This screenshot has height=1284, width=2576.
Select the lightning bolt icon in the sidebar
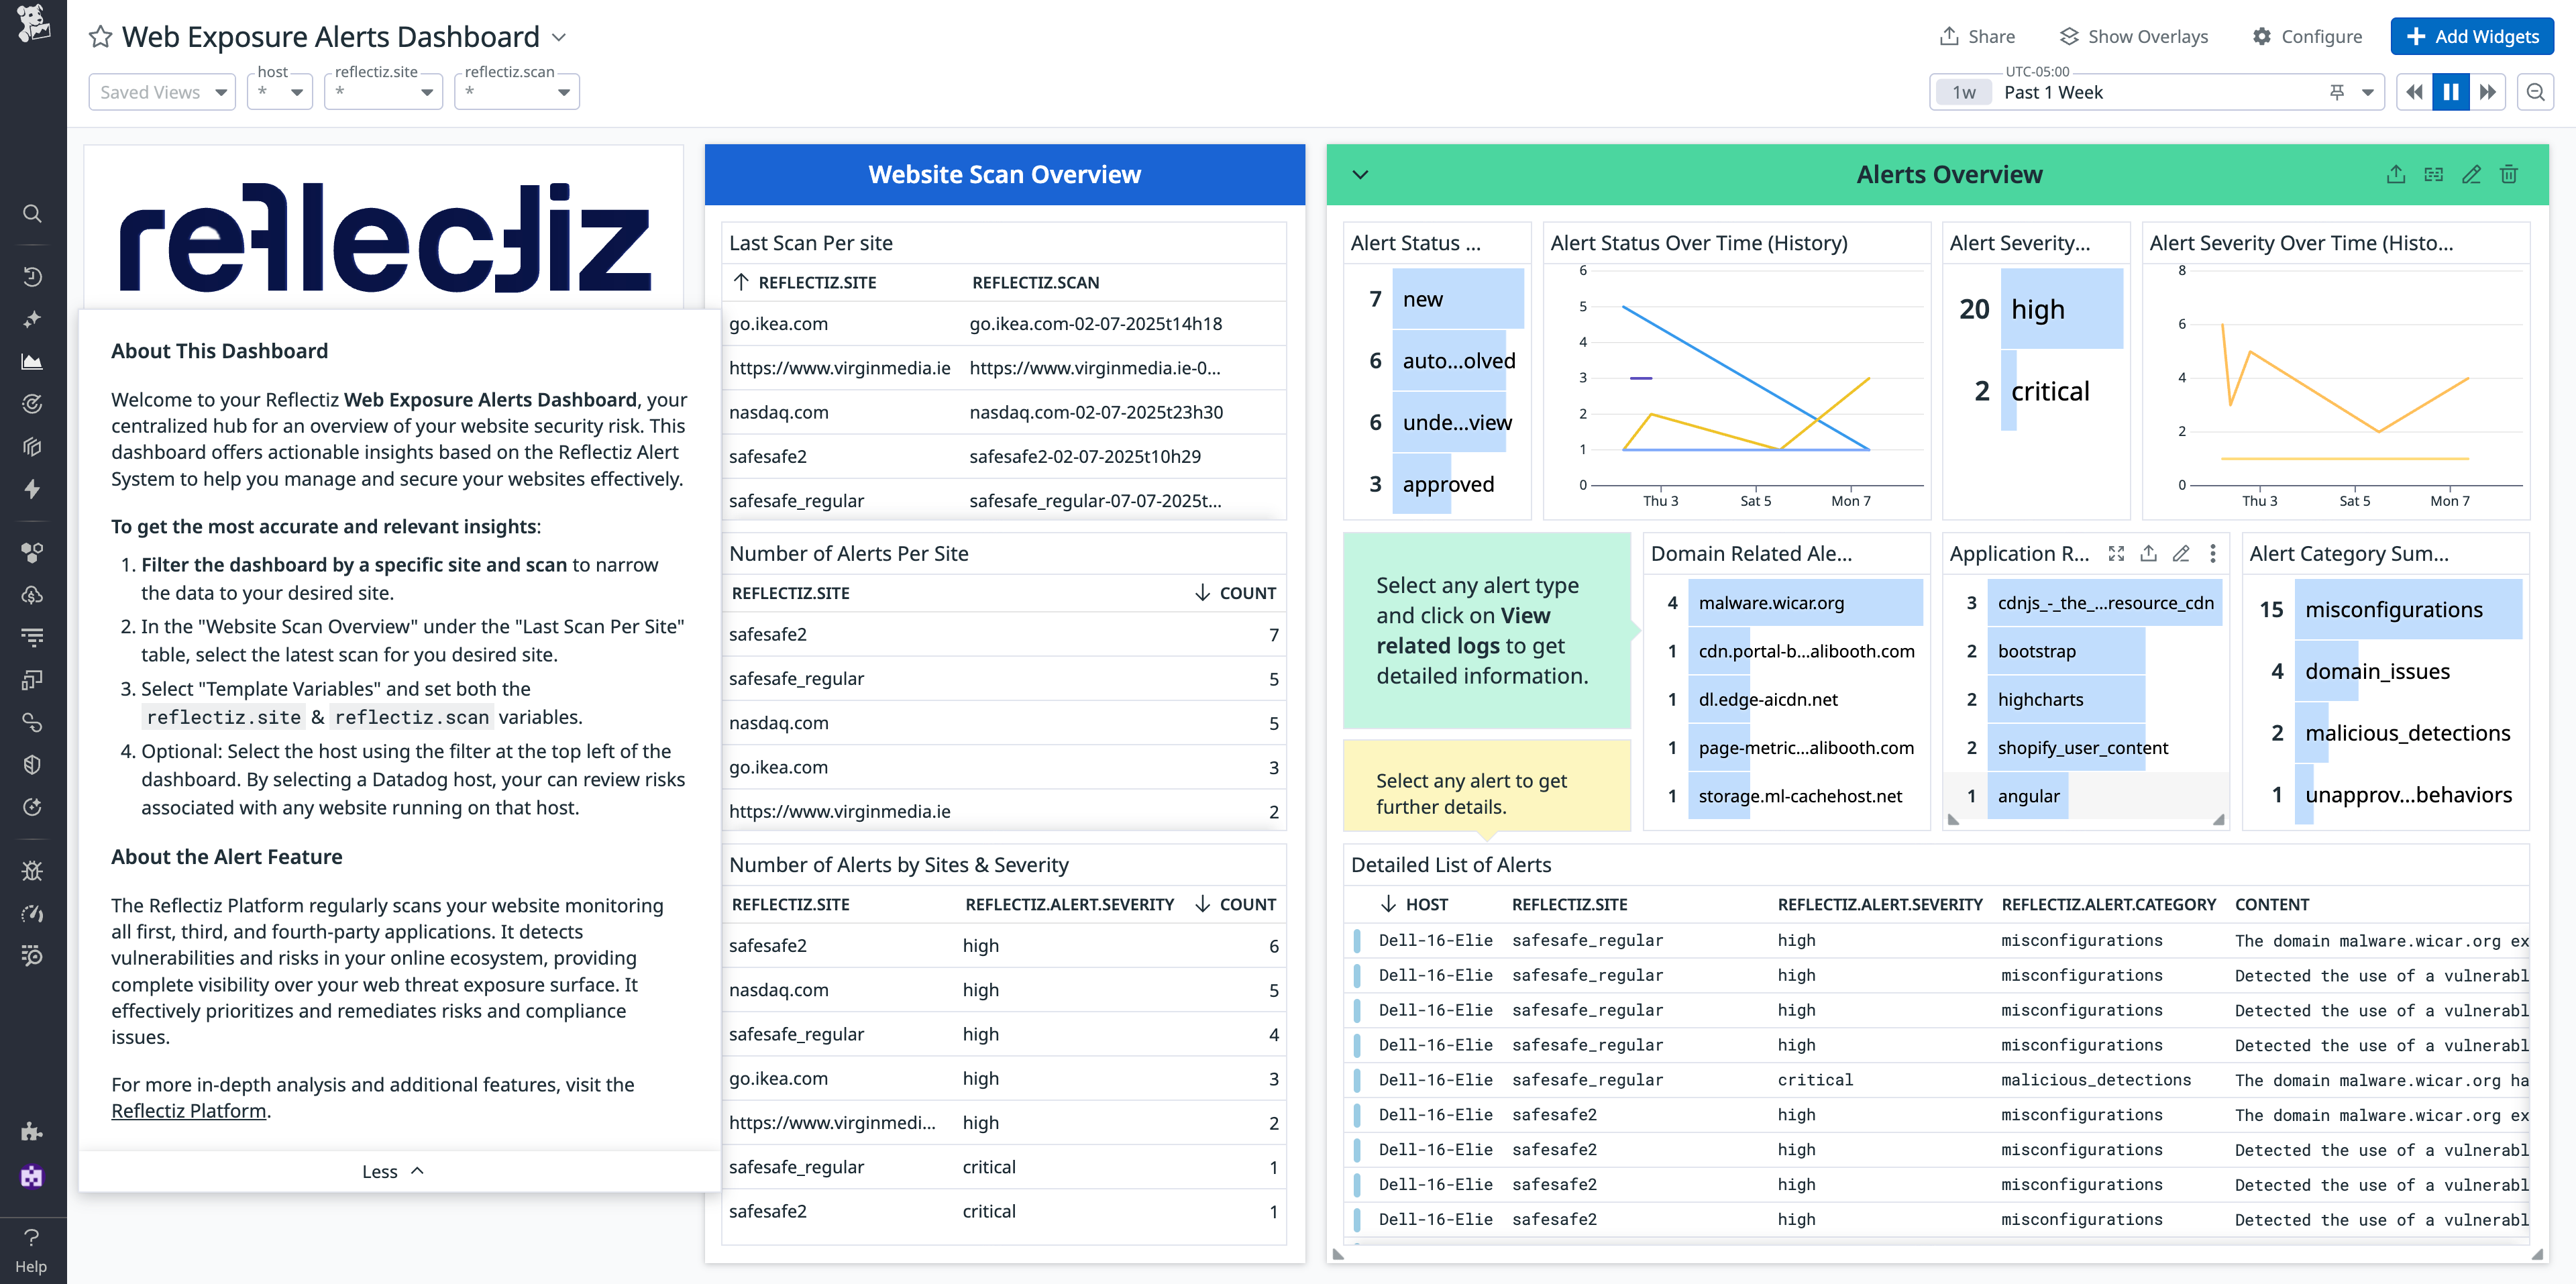[32, 489]
